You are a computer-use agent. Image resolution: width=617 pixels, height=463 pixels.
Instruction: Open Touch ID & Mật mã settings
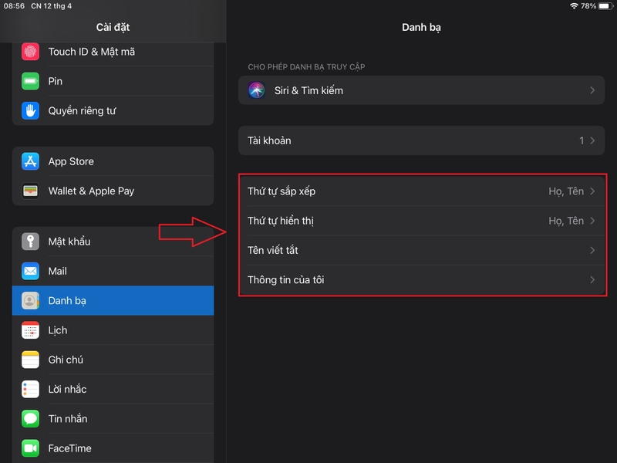[x=113, y=52]
